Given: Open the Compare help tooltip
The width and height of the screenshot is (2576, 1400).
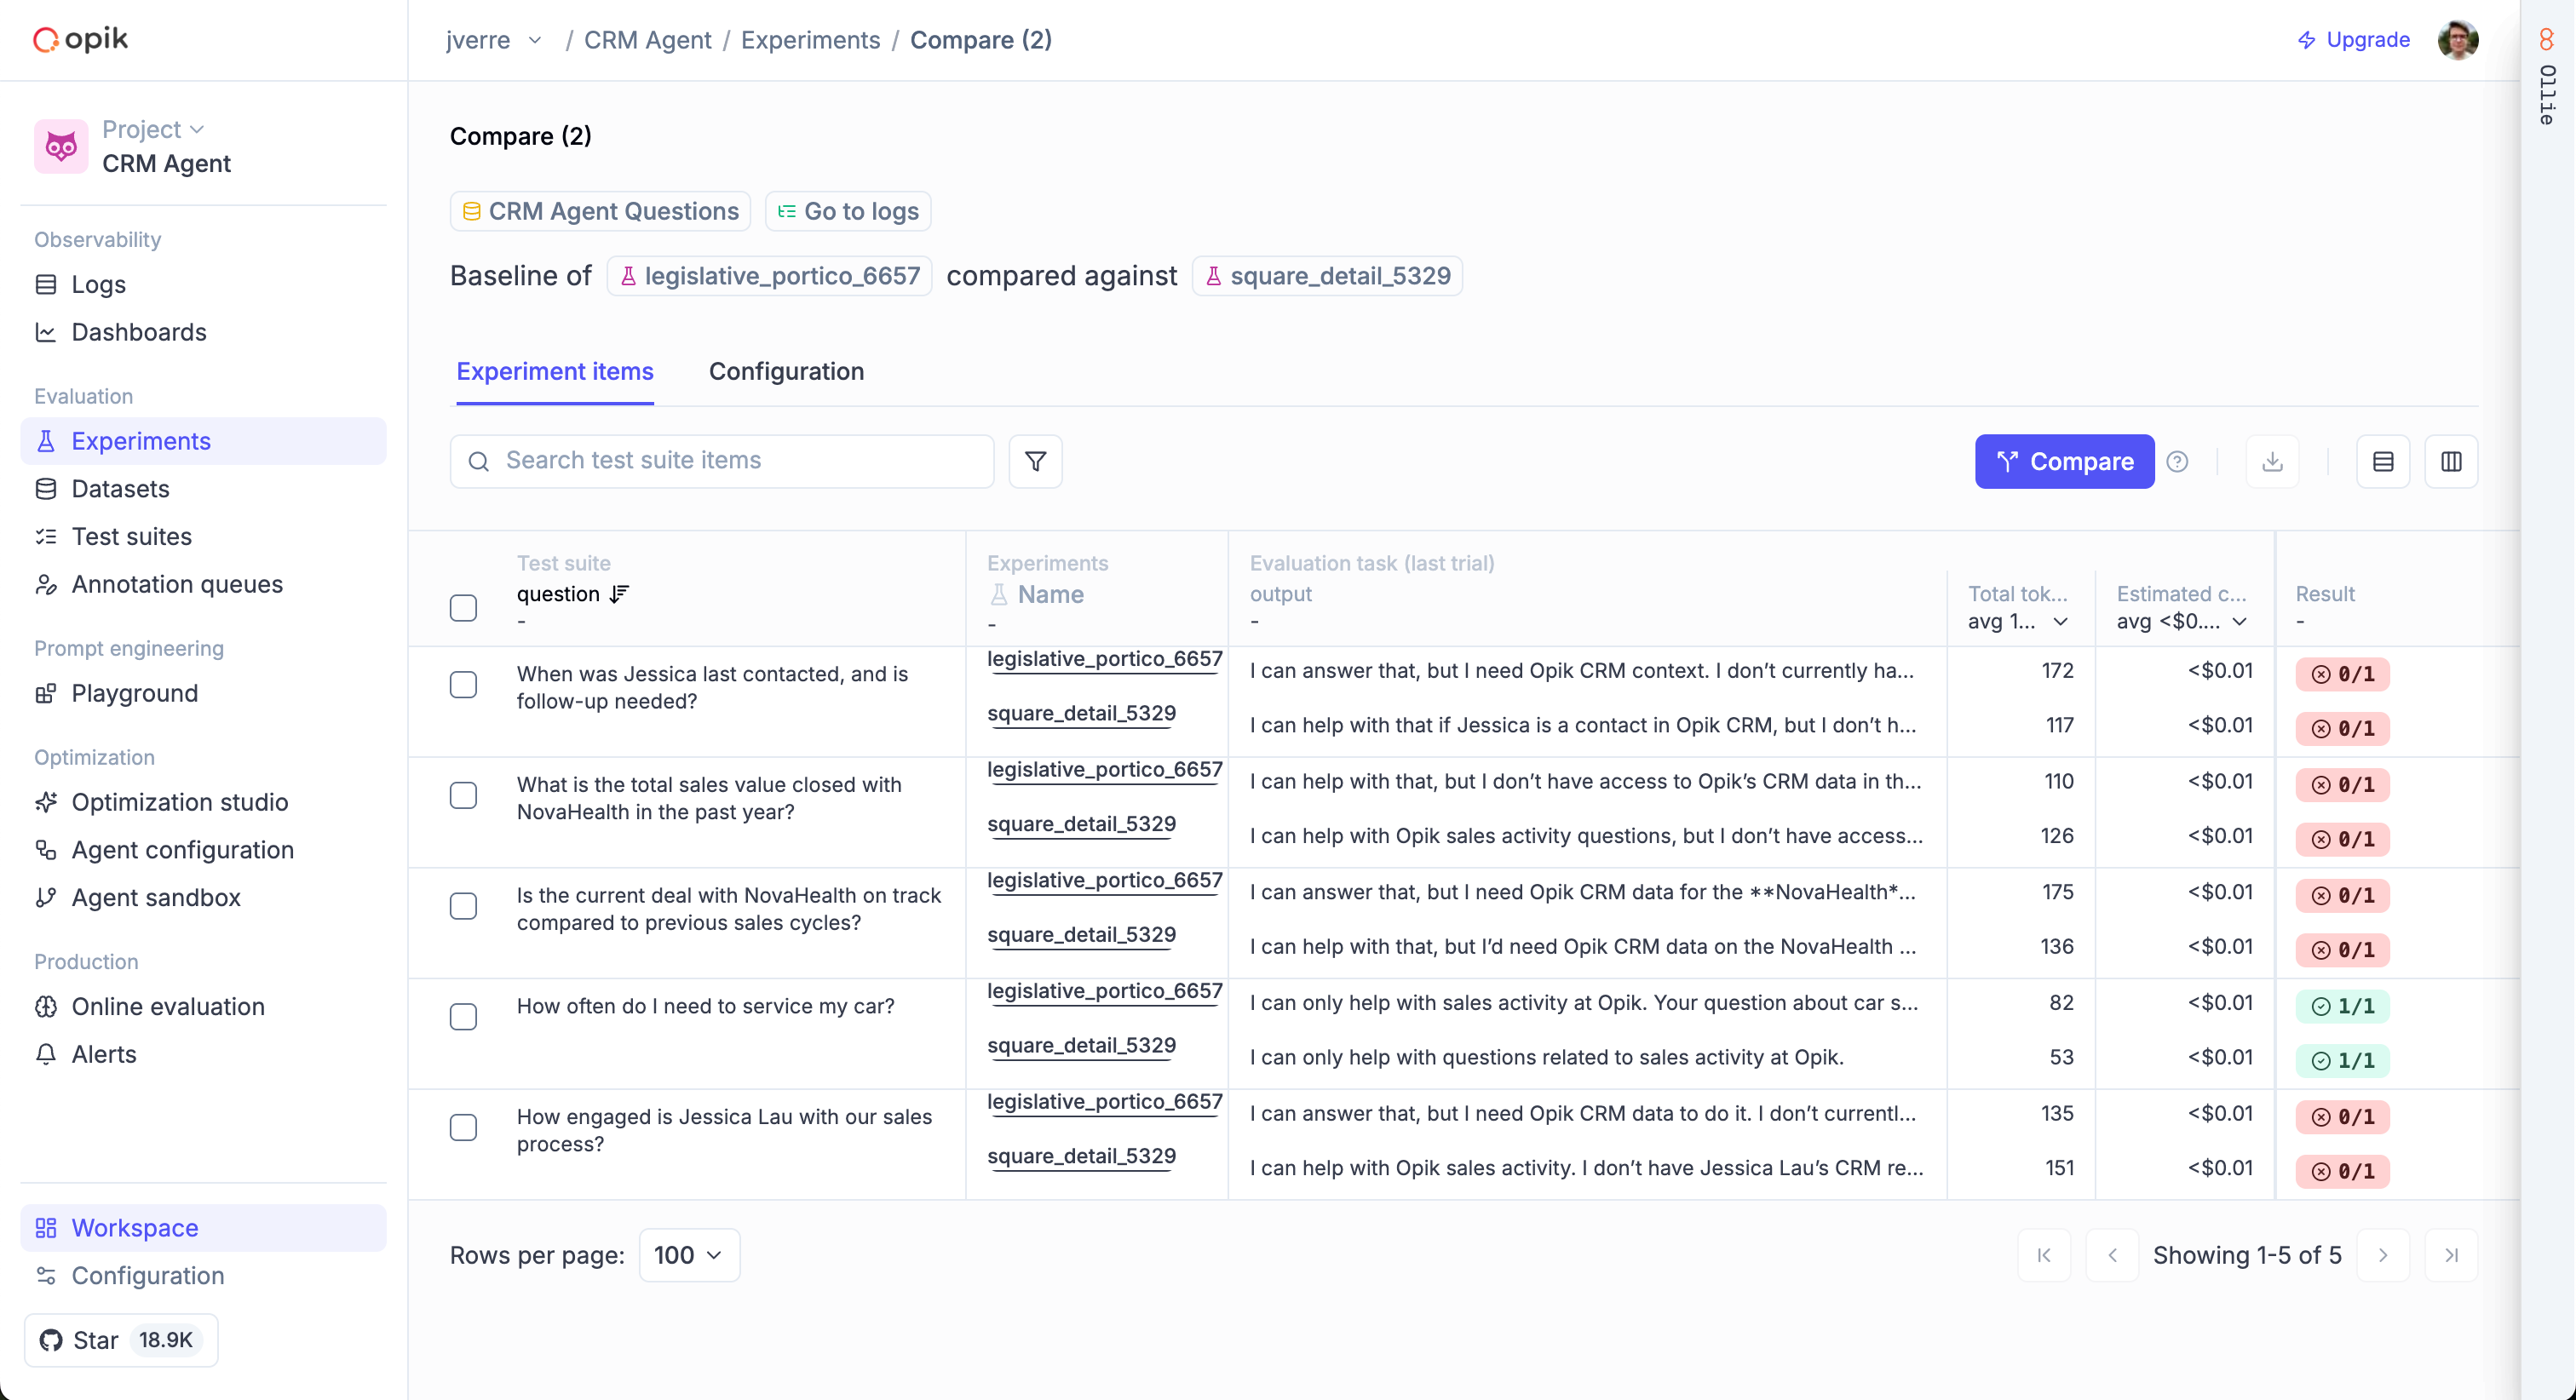Looking at the screenshot, I should click(2178, 461).
